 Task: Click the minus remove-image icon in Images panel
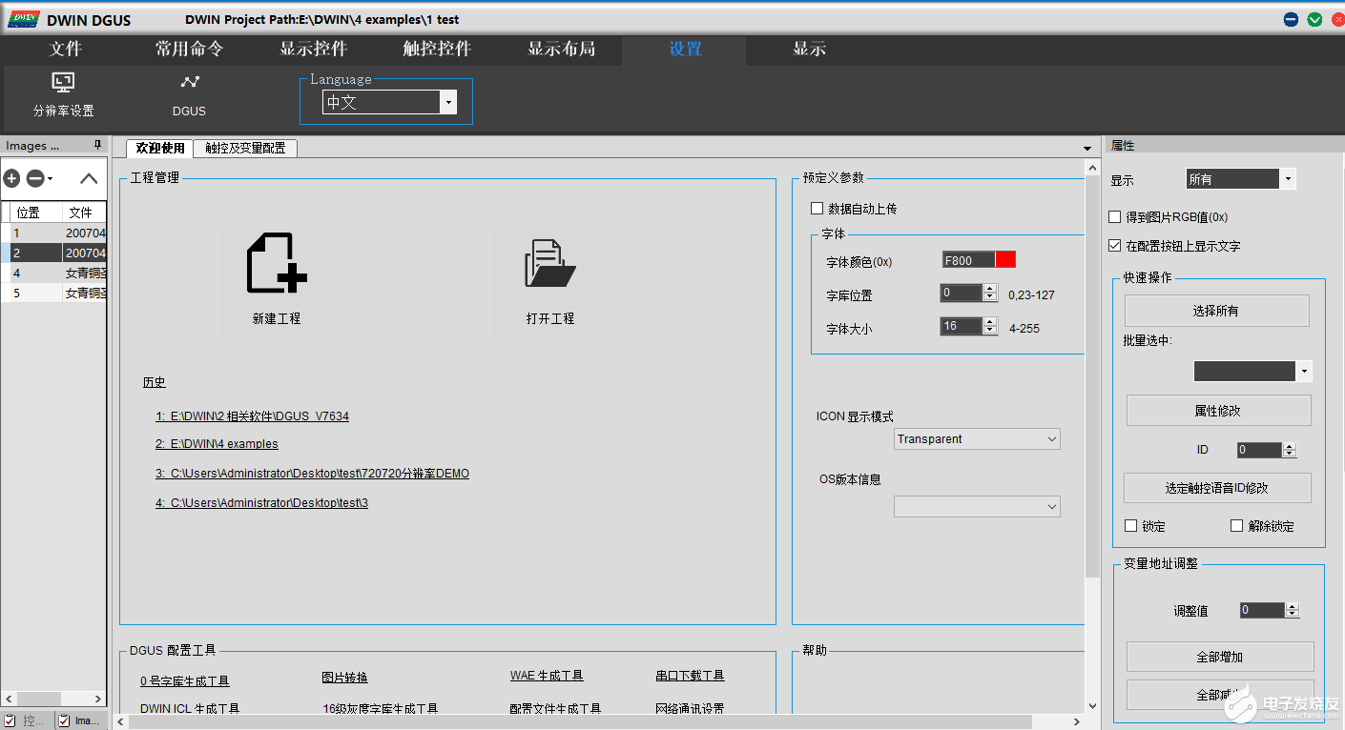coord(34,178)
